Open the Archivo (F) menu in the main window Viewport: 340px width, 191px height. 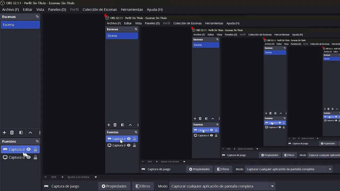click(10, 10)
